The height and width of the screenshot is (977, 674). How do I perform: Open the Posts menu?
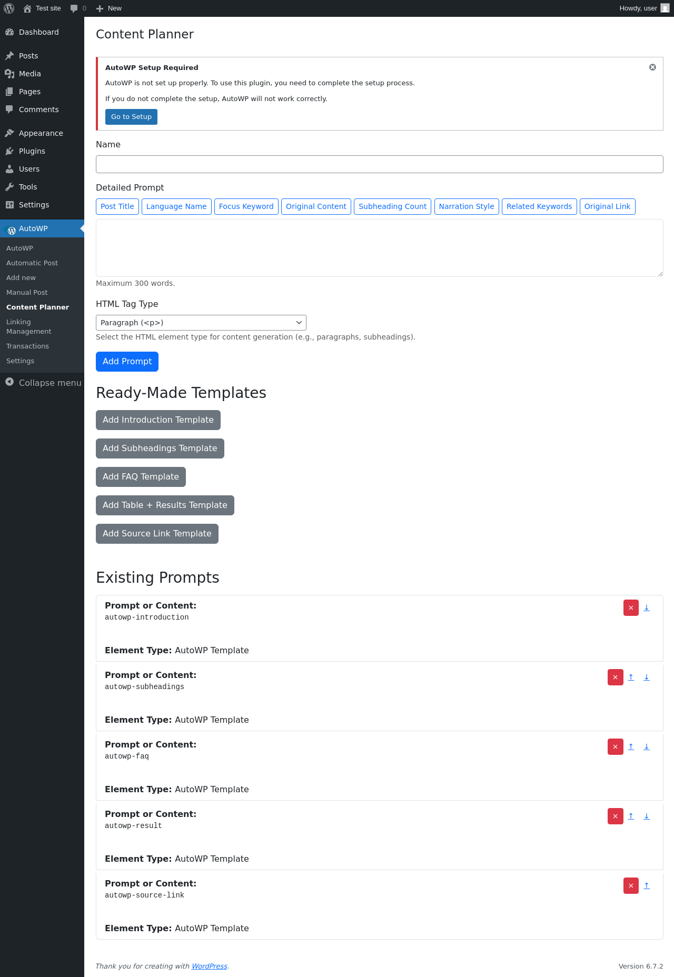click(42, 56)
